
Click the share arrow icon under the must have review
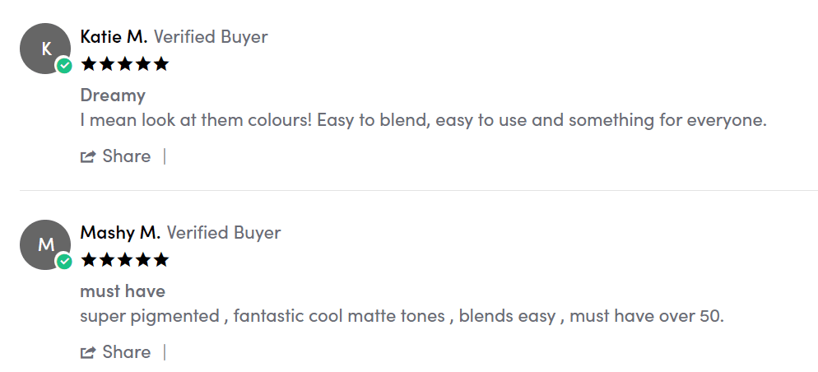click(x=88, y=352)
